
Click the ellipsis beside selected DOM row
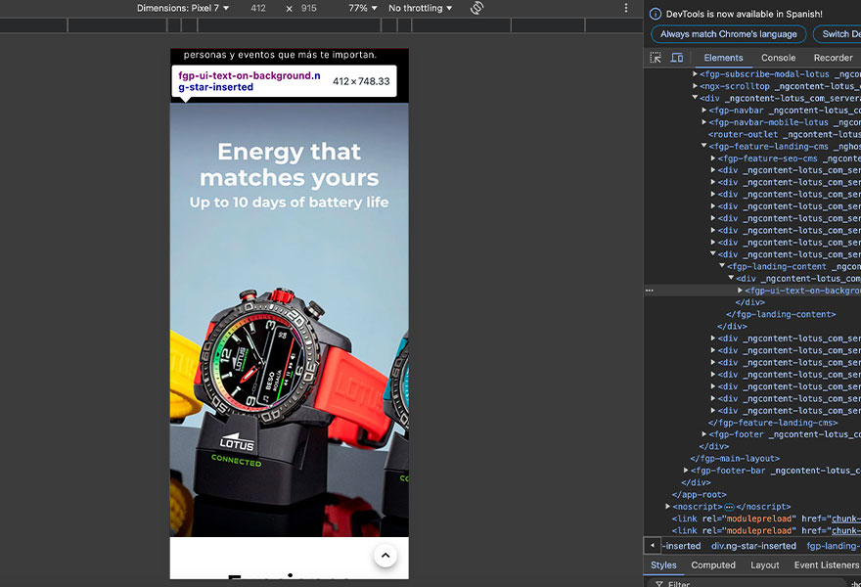pos(650,291)
